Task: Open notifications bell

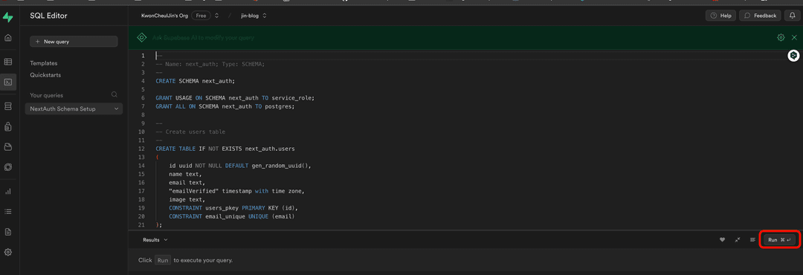Action: click(793, 16)
